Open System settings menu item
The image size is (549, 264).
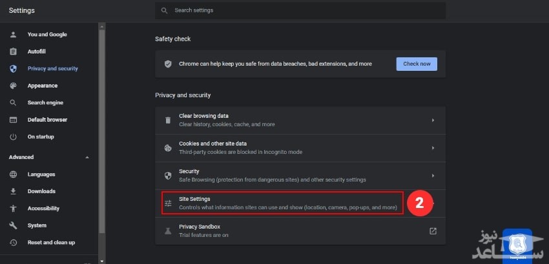coord(37,225)
